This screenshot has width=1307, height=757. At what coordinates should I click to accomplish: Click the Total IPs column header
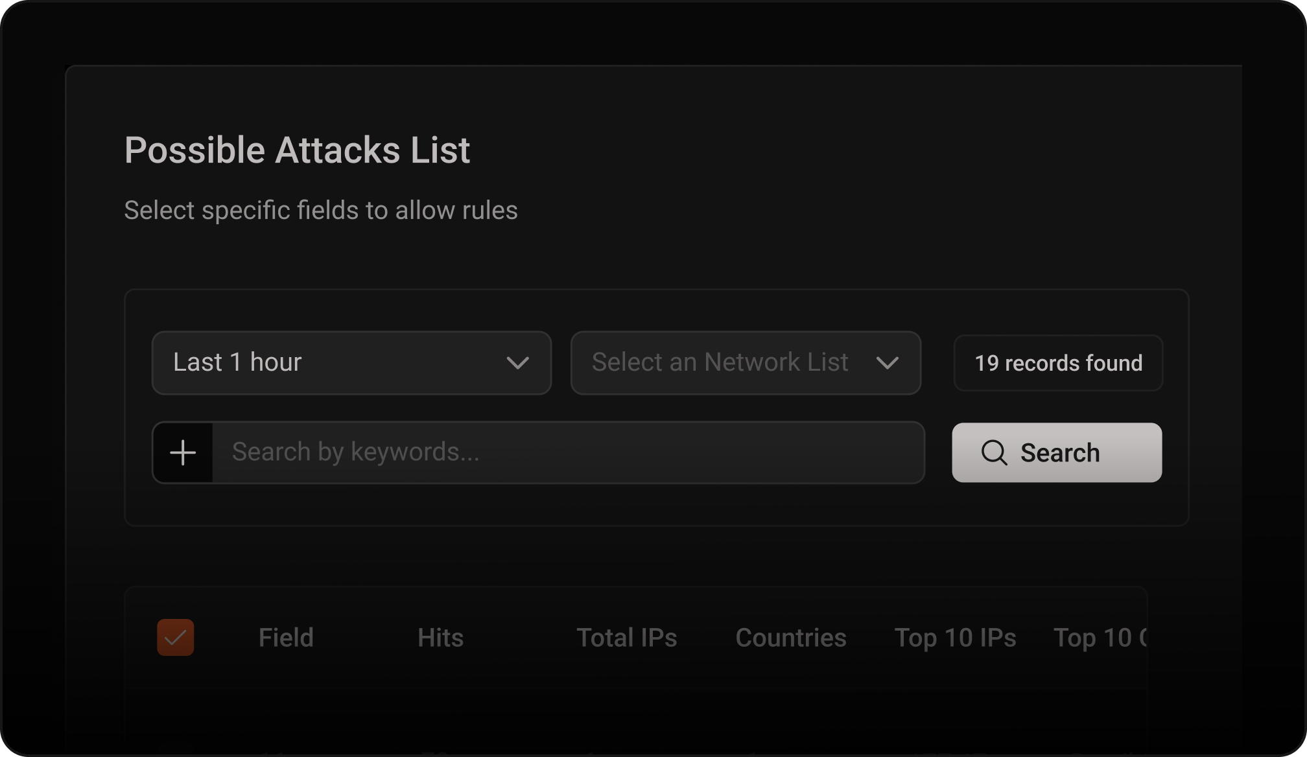coord(626,638)
